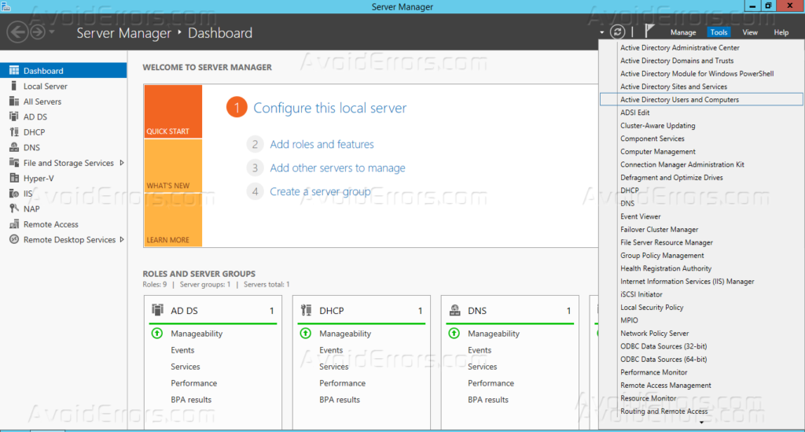Open DHCP Performance row
This screenshot has height=432, width=805.
[x=343, y=383]
